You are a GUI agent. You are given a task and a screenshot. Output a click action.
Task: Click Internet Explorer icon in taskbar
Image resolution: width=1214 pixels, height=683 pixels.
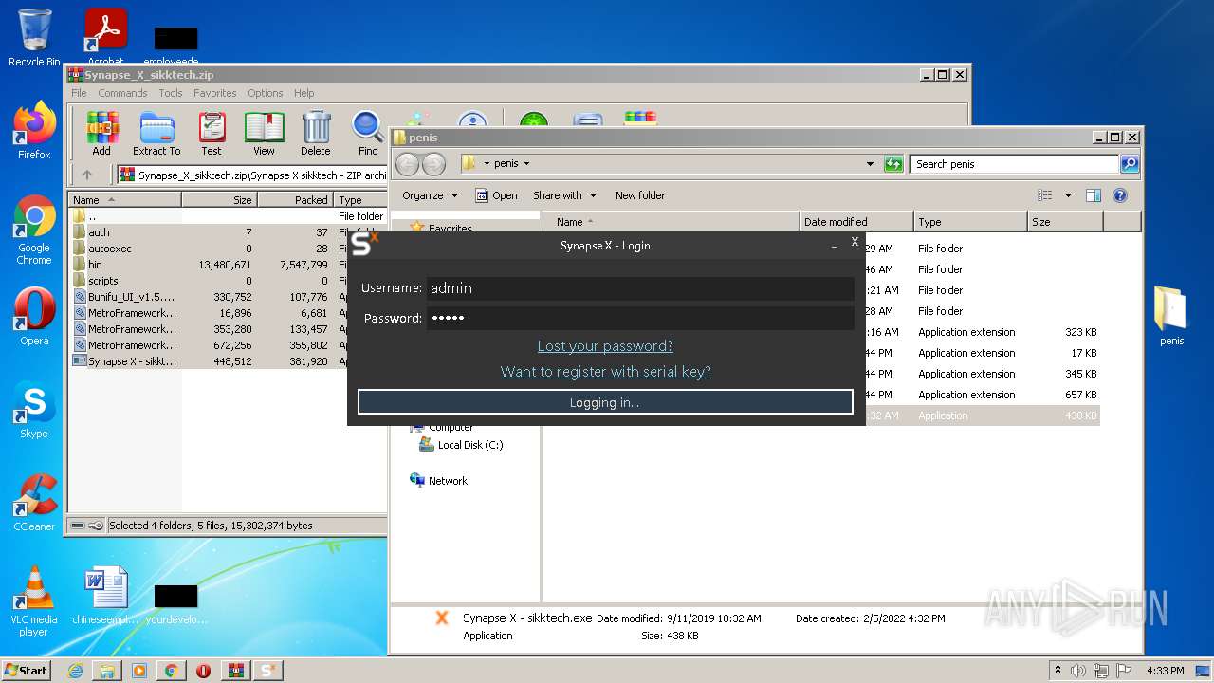click(75, 671)
